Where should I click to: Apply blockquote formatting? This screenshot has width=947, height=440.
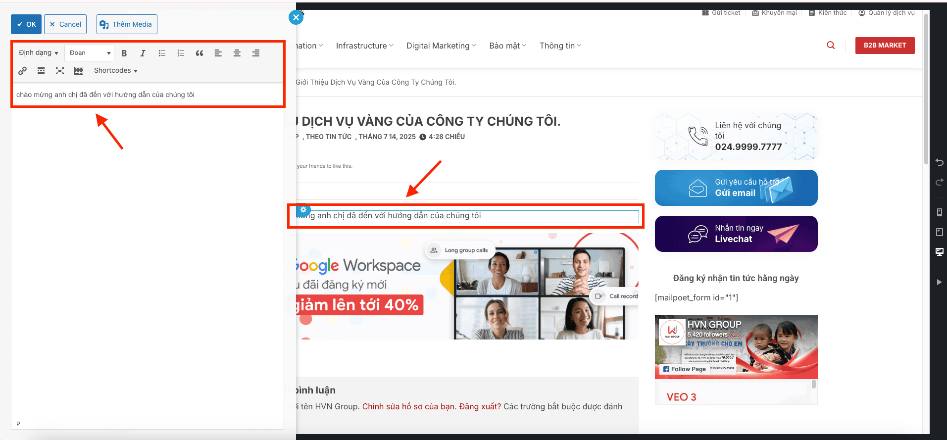coord(199,53)
